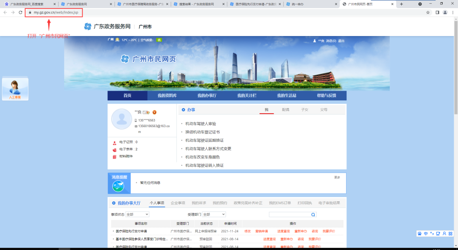The height and width of the screenshot is (250, 458).
Task: Click the 电子表单 icon
Action: tap(114, 150)
